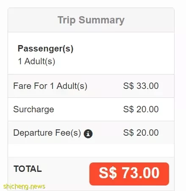Click the empty row above TOTAL
Viewport: 186px width, 191px height.
point(91,151)
